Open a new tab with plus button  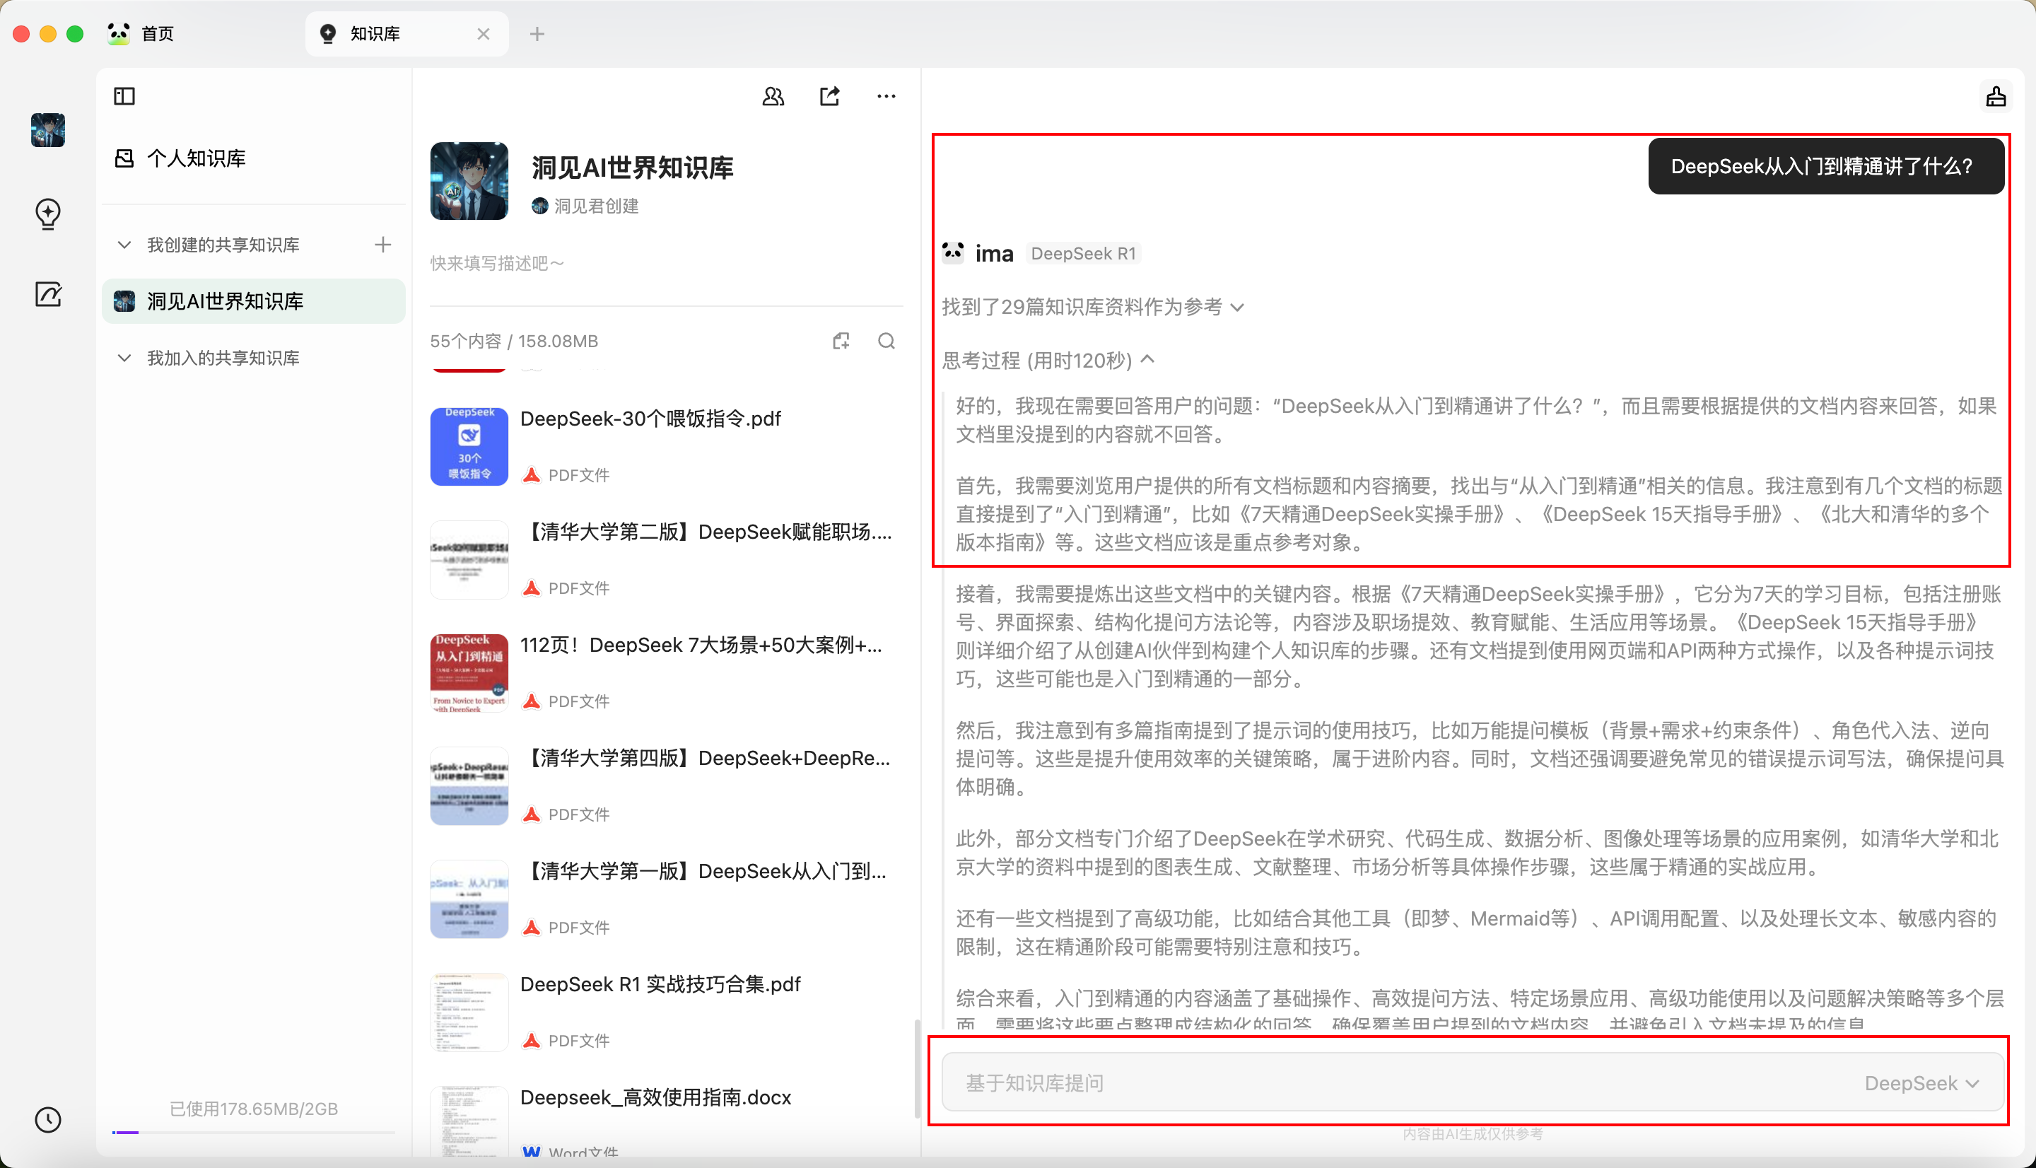click(537, 34)
